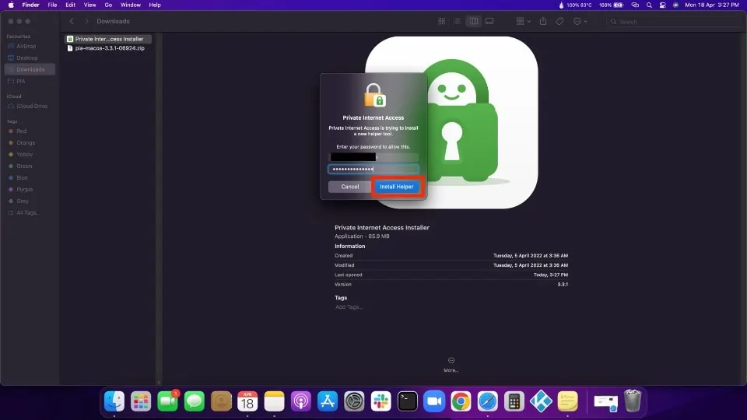Screen dimensions: 747x420
Task: Click the Install Helper button
Action: 396,187
